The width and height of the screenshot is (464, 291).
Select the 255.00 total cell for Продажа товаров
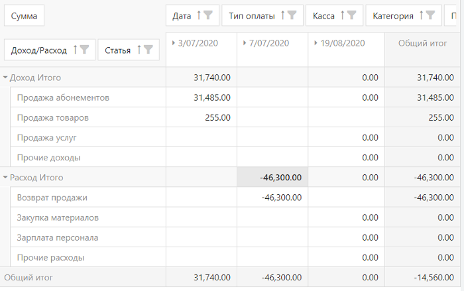point(423,117)
